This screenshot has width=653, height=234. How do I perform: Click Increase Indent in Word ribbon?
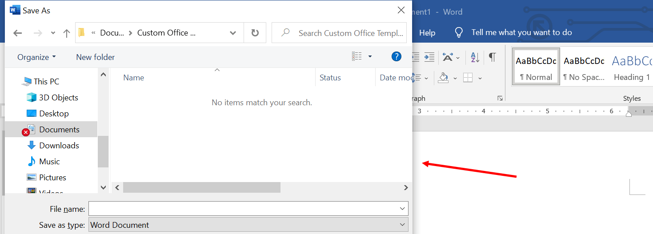(429, 56)
